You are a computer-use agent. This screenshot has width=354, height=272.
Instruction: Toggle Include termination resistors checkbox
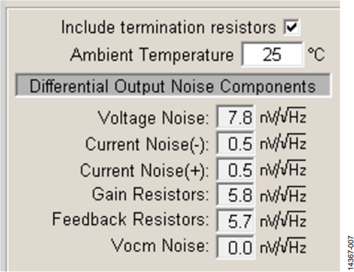pos(292,28)
